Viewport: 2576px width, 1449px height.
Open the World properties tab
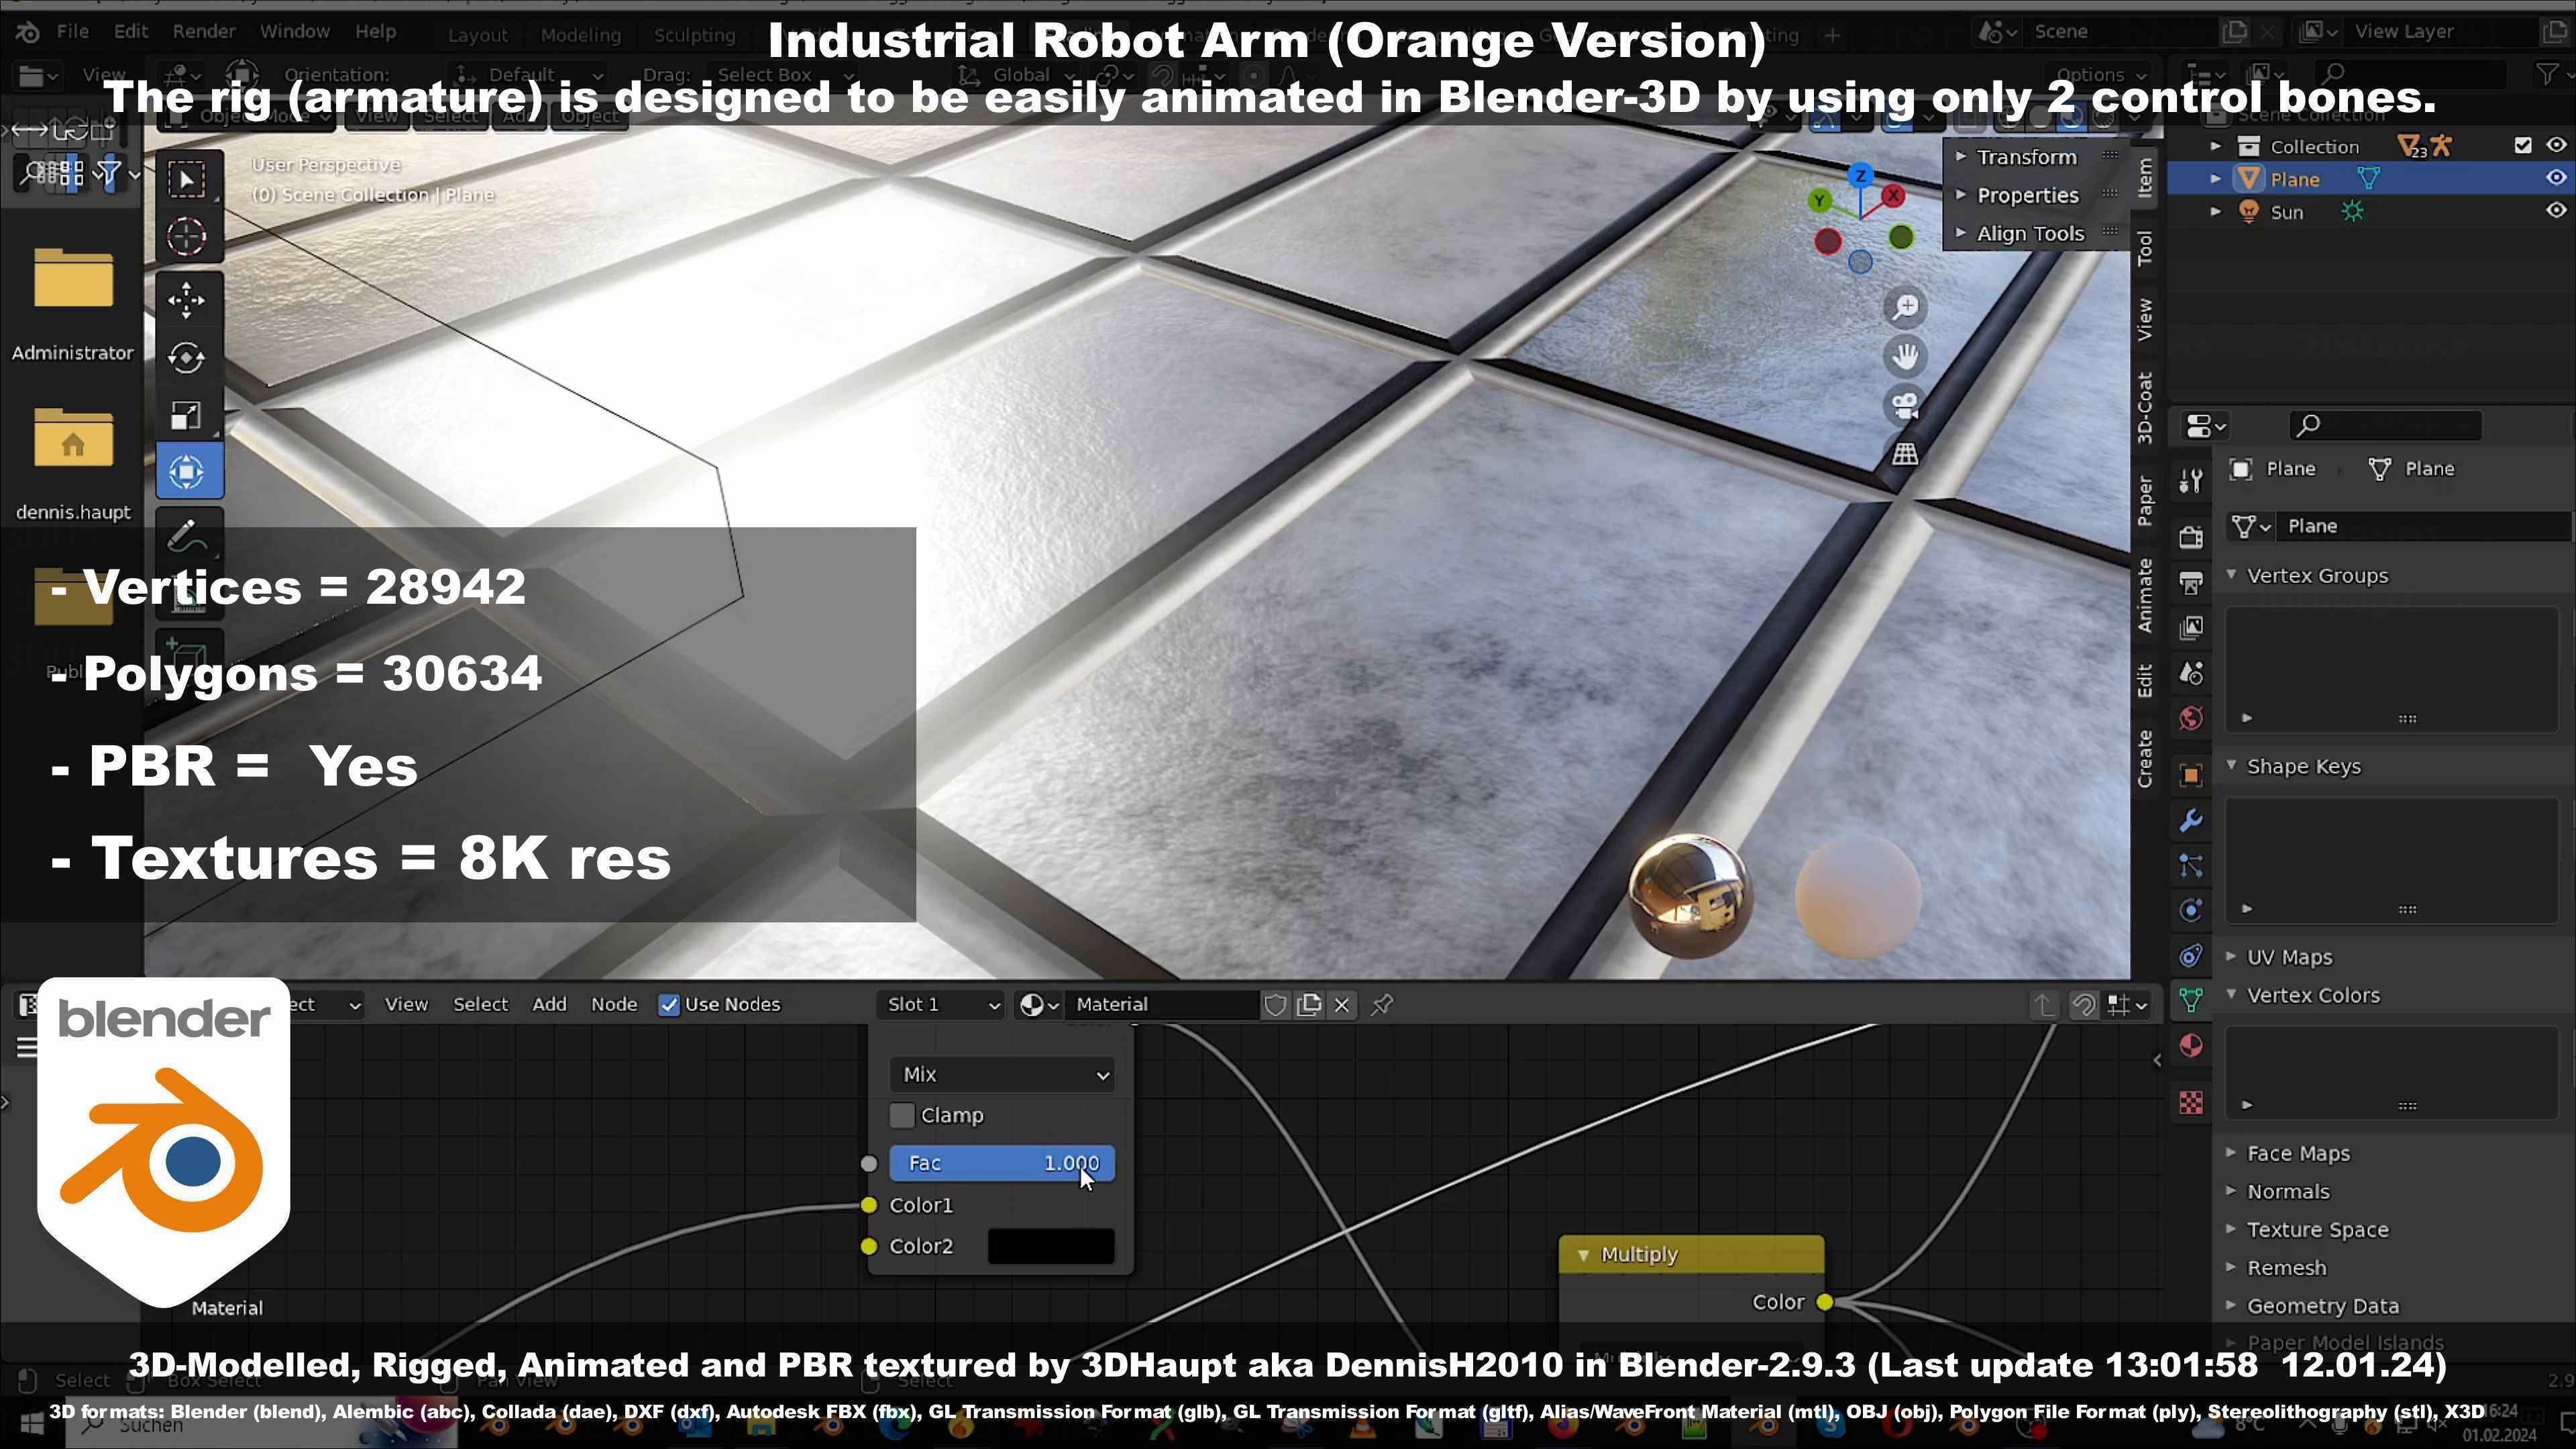click(x=2191, y=718)
